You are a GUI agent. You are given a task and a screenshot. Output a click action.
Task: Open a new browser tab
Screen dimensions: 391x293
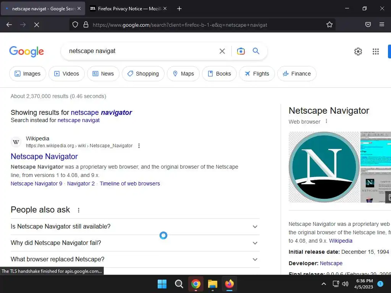(179, 9)
